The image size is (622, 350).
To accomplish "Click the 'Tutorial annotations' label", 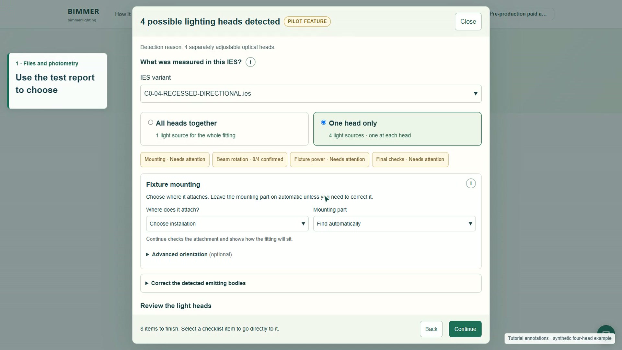I will [x=559, y=338].
